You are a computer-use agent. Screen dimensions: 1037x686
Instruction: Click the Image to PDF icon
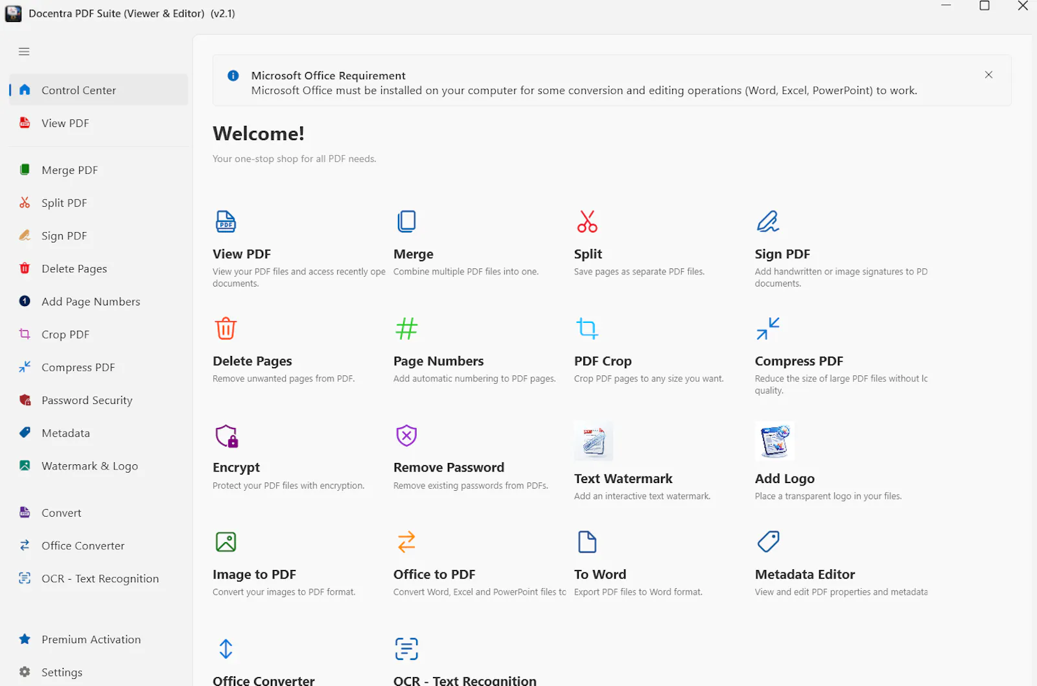tap(226, 542)
